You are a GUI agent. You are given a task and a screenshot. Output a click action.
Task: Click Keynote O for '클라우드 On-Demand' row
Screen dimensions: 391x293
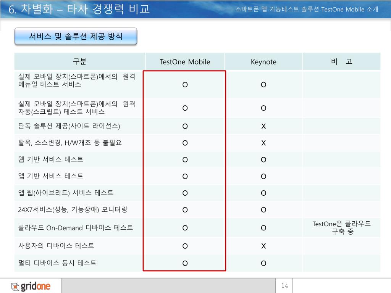pyautogui.click(x=263, y=228)
